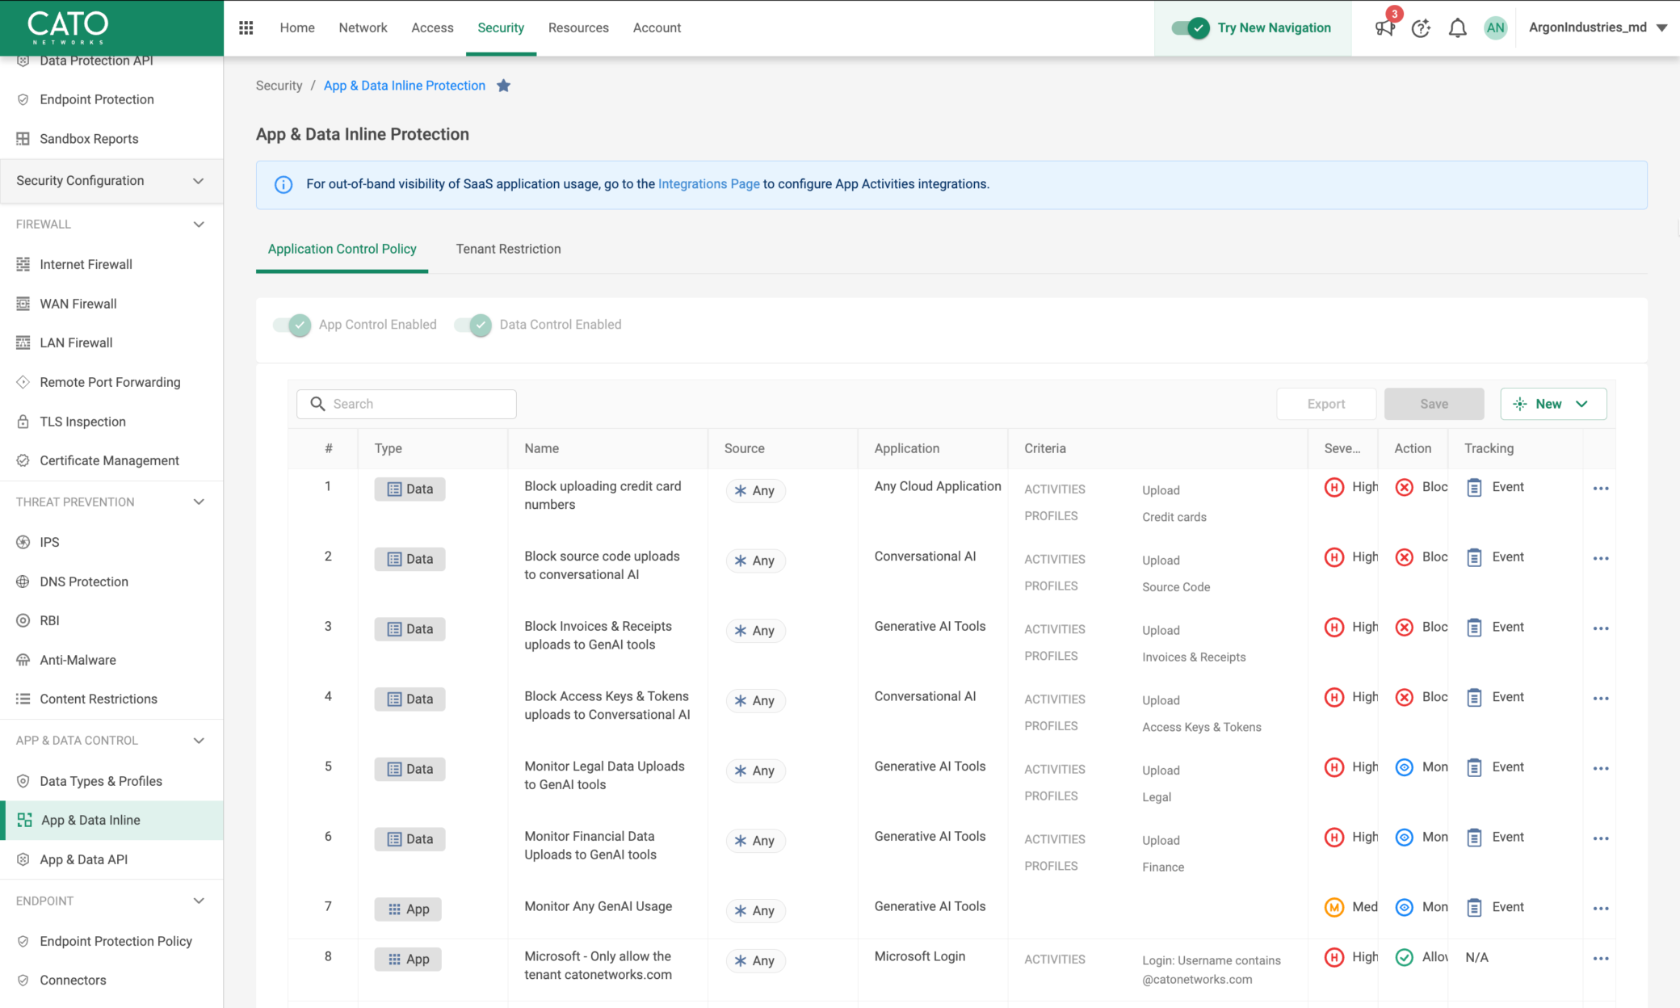Image resolution: width=1680 pixels, height=1008 pixels.
Task: Follow the Integrations Page link
Action: [x=709, y=184]
